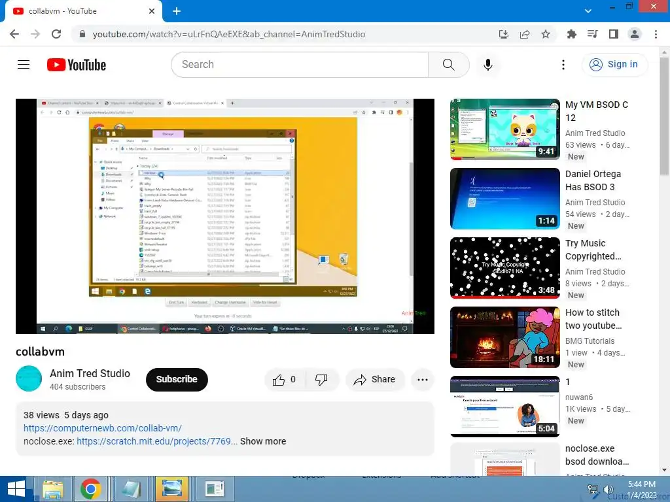Click the browser forward arrow

pyautogui.click(x=35, y=34)
